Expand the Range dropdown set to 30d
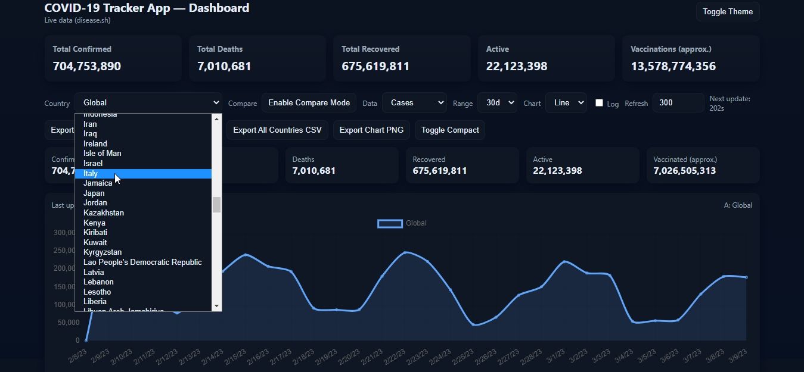Viewport: 804px width, 372px height. [497, 103]
